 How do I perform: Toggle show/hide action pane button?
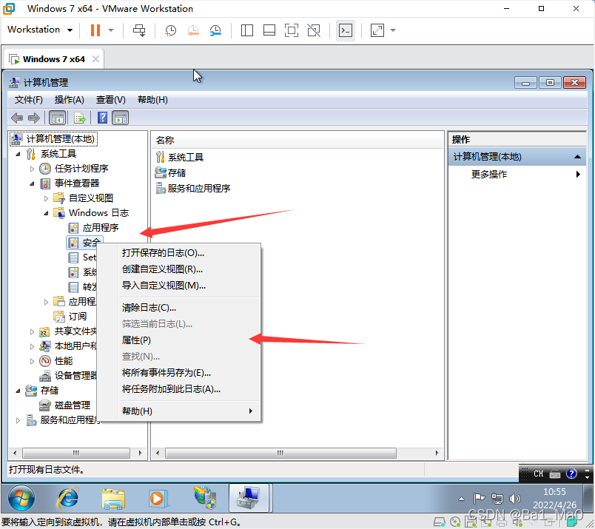click(x=121, y=118)
